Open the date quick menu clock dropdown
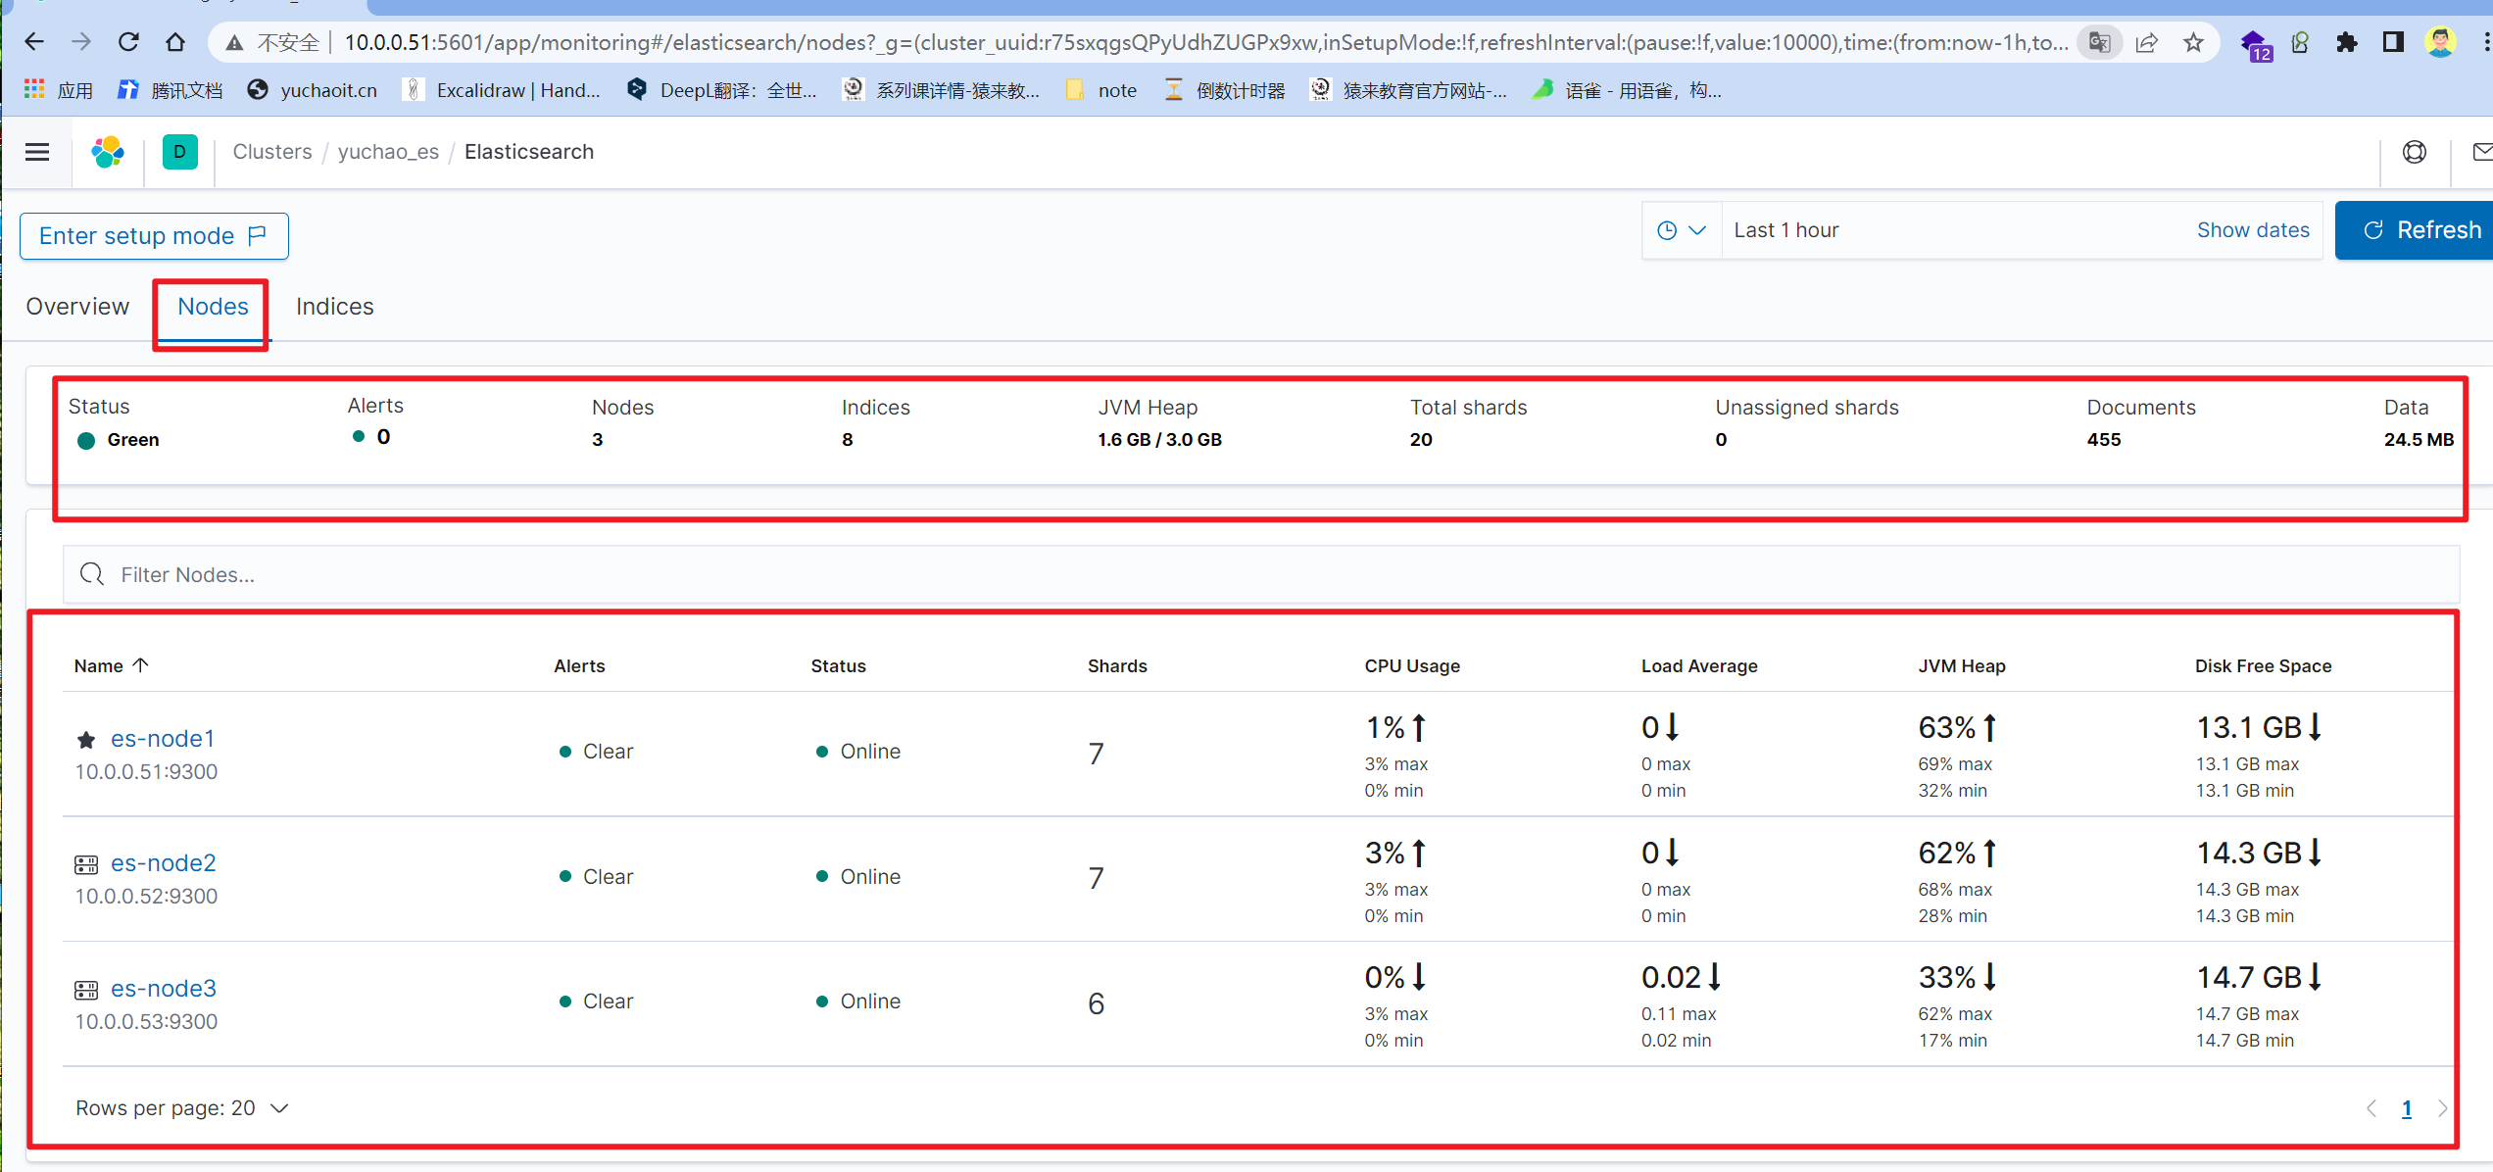The image size is (2493, 1172). click(x=1682, y=230)
